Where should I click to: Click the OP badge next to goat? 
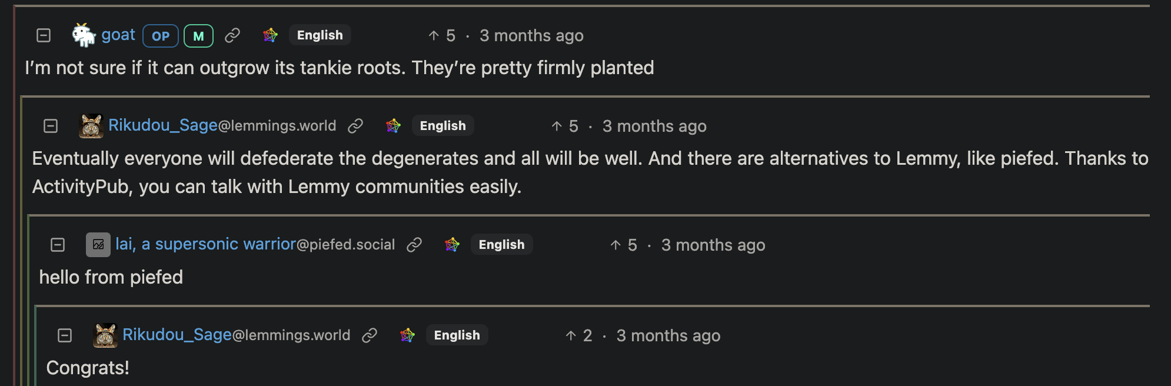(161, 36)
